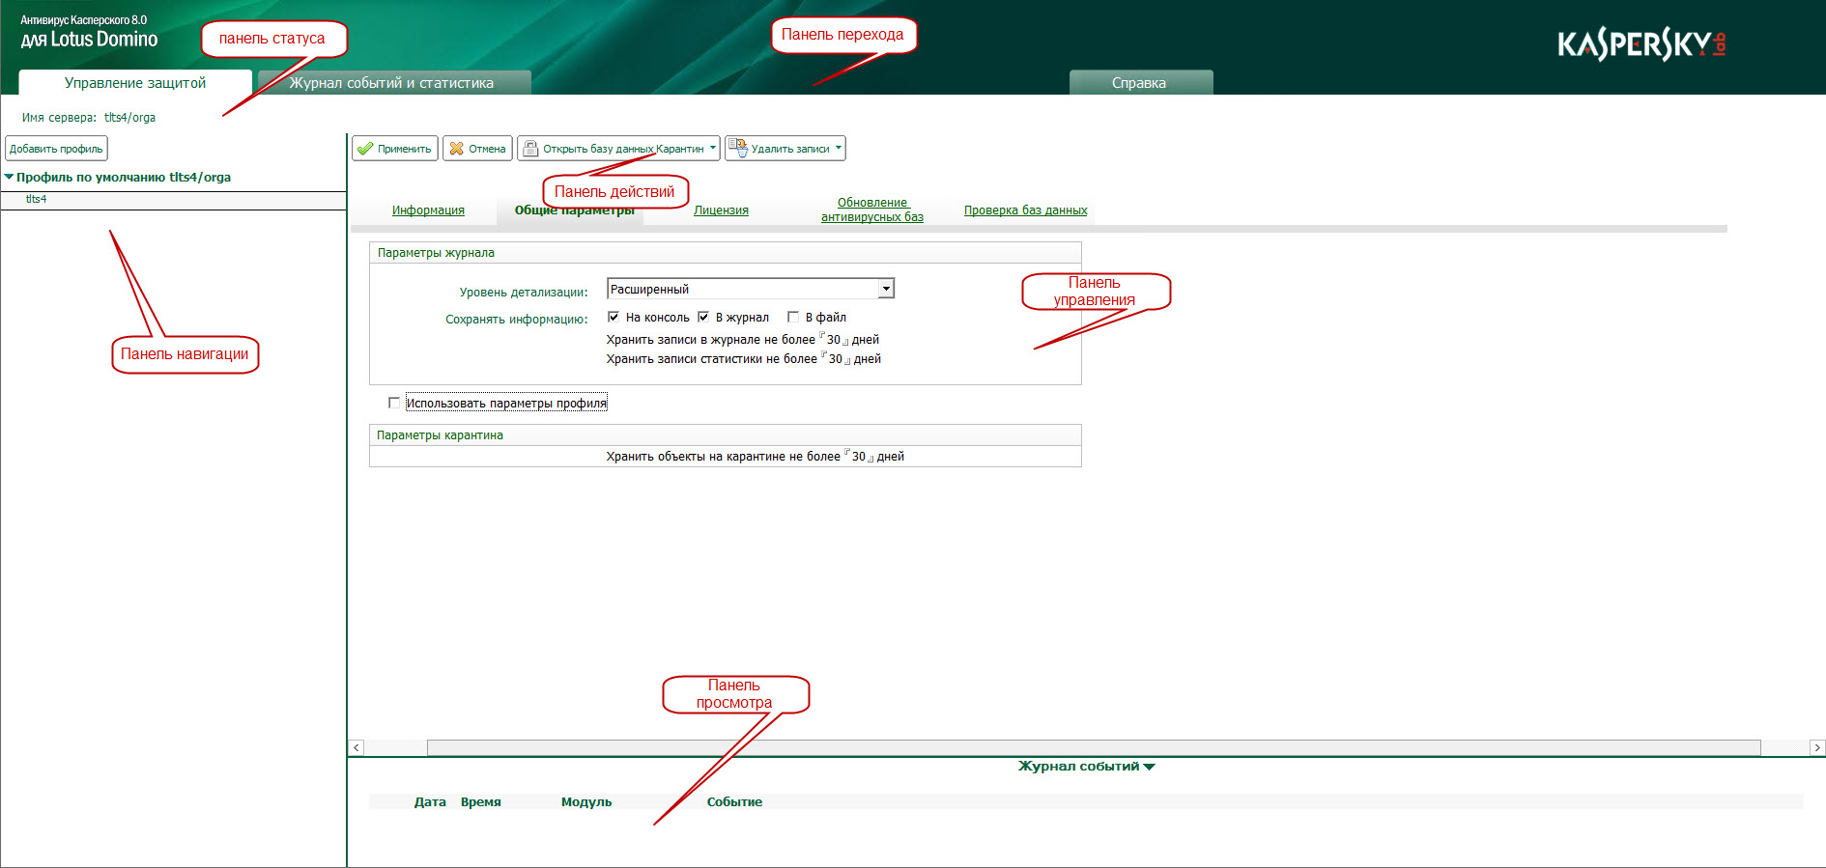Click the green checkmark Apply icon
Screen dimensions: 1826x868
[365, 149]
